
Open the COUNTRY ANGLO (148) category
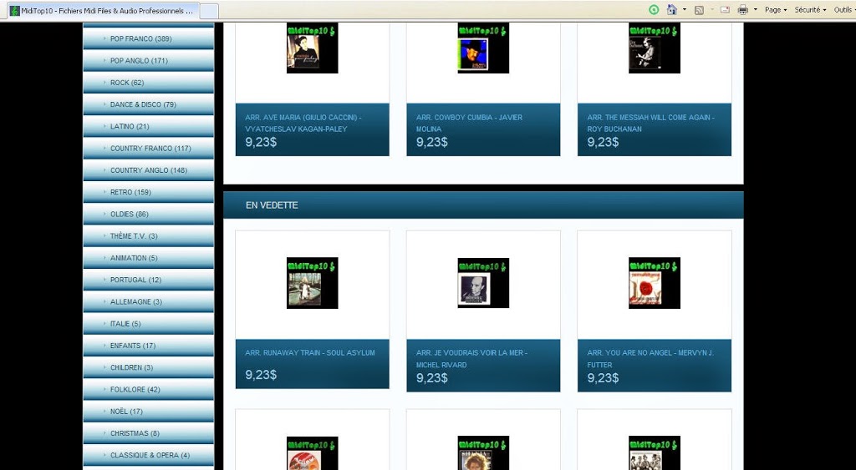coord(149,170)
